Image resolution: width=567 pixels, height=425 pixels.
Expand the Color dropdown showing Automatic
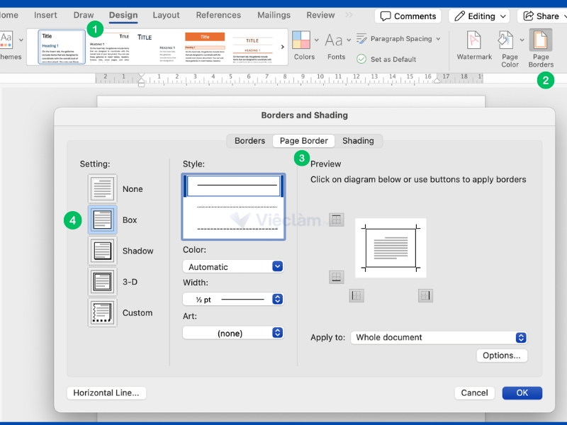(233, 266)
